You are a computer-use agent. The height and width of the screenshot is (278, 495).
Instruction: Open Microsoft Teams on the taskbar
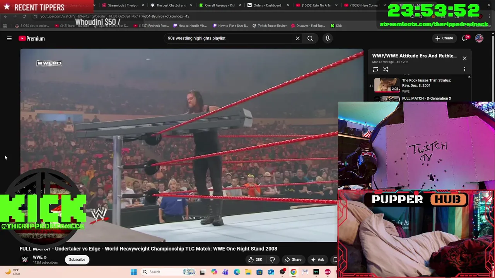225,272
